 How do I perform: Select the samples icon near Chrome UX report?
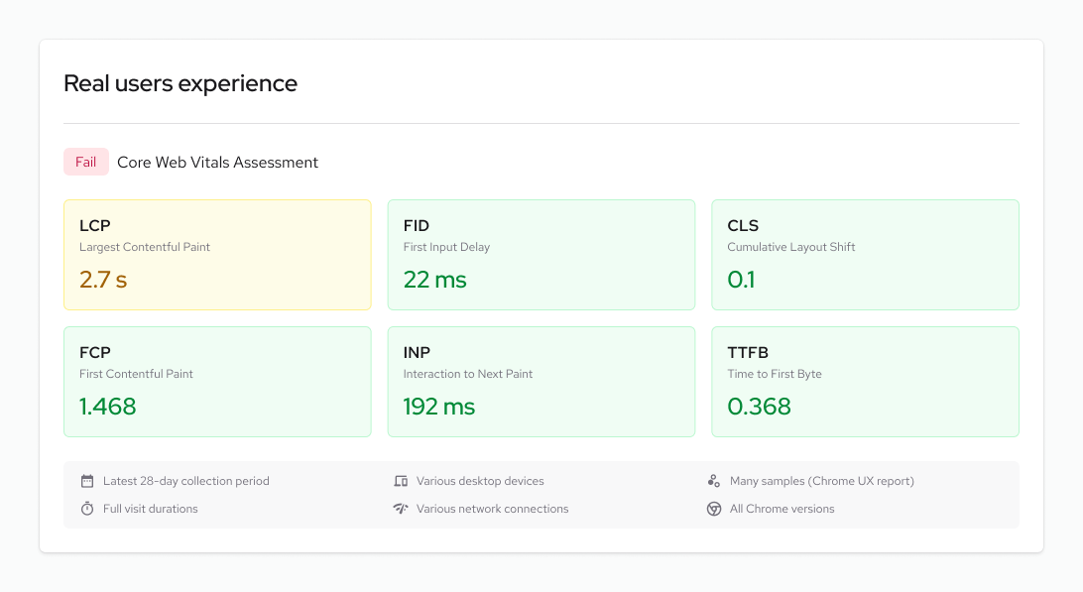pos(713,481)
